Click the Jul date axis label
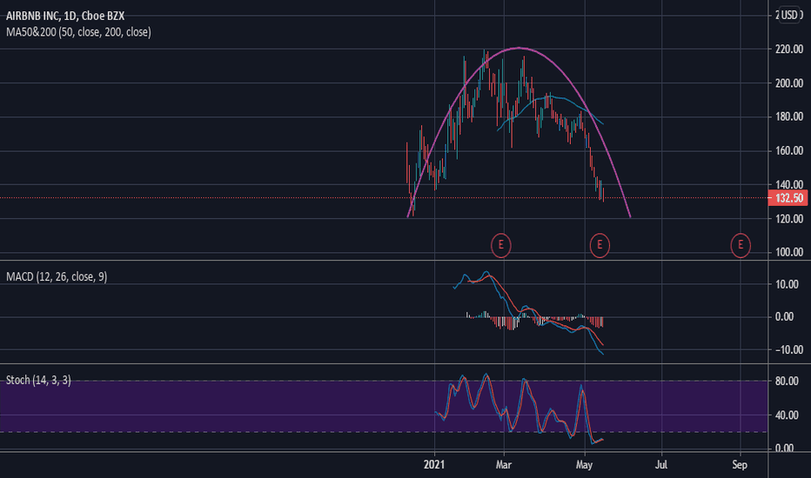 [661, 465]
